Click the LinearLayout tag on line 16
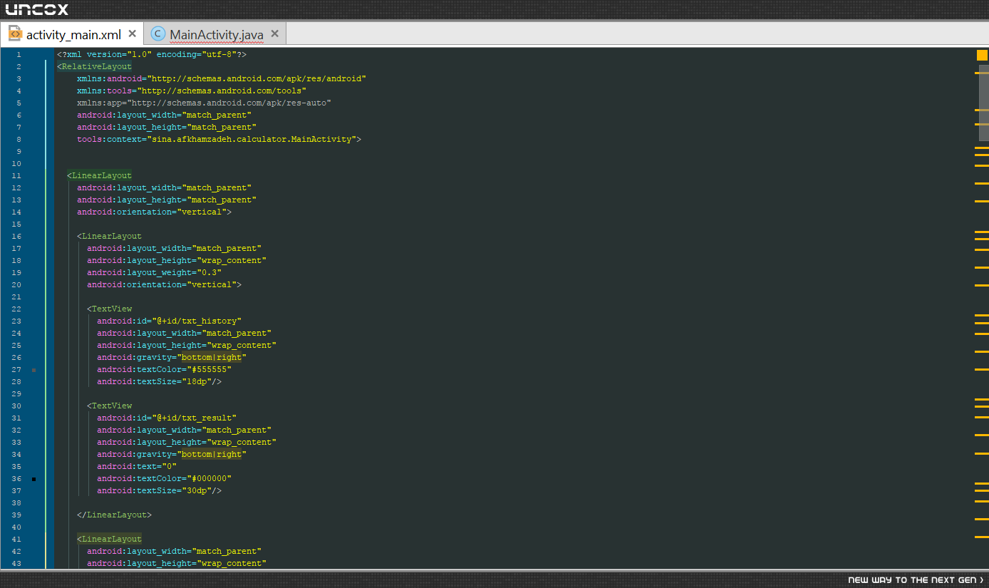Viewport: 989px width, 588px height. [x=109, y=236]
